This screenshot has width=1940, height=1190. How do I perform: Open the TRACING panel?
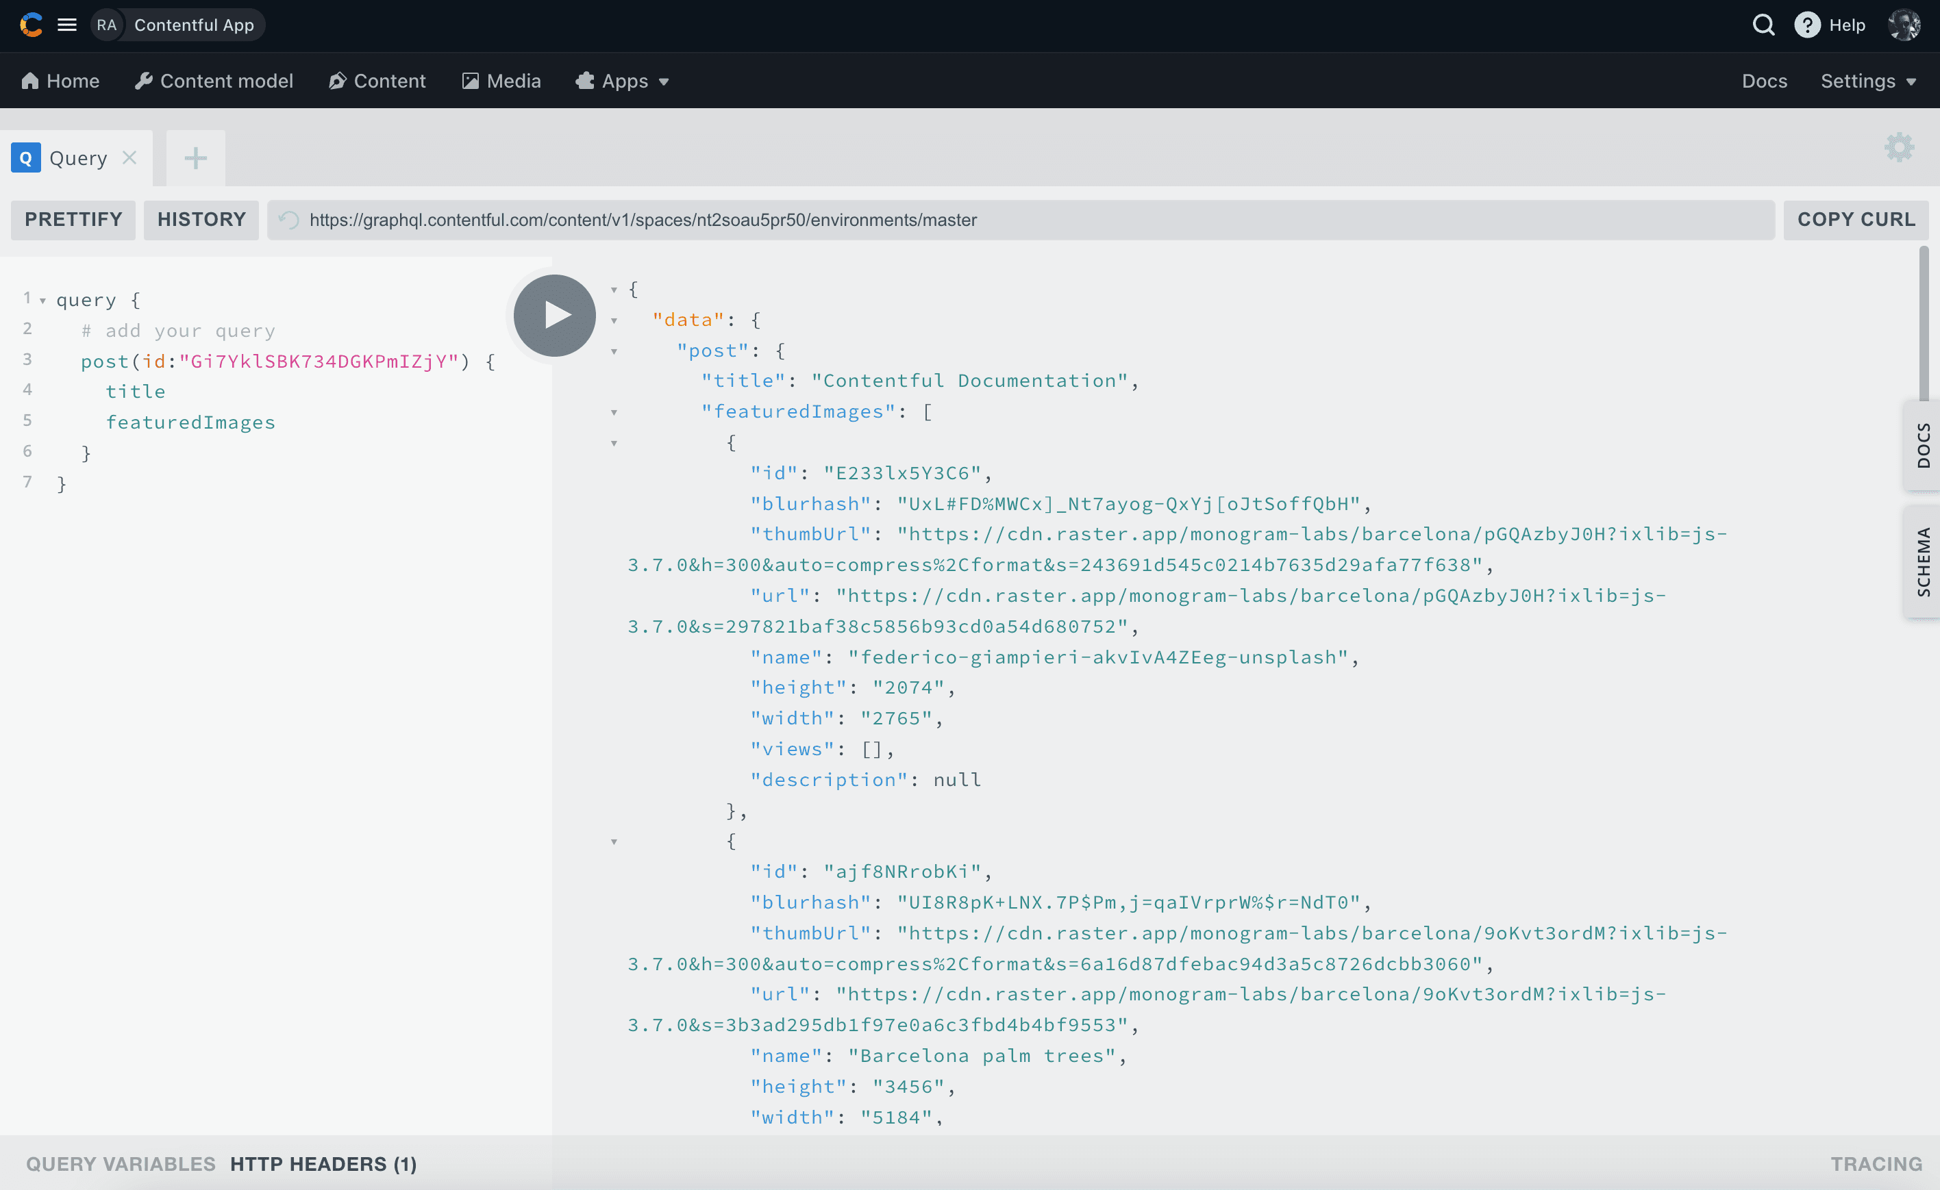coord(1876,1164)
